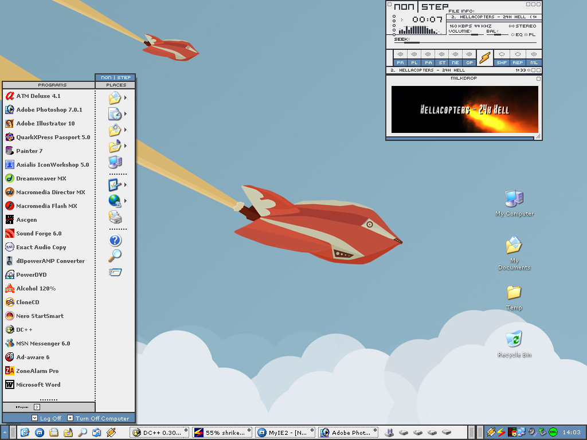Image resolution: width=587 pixels, height=440 pixels.
Task: Expand My Music submenu arrow
Action: coord(126,146)
